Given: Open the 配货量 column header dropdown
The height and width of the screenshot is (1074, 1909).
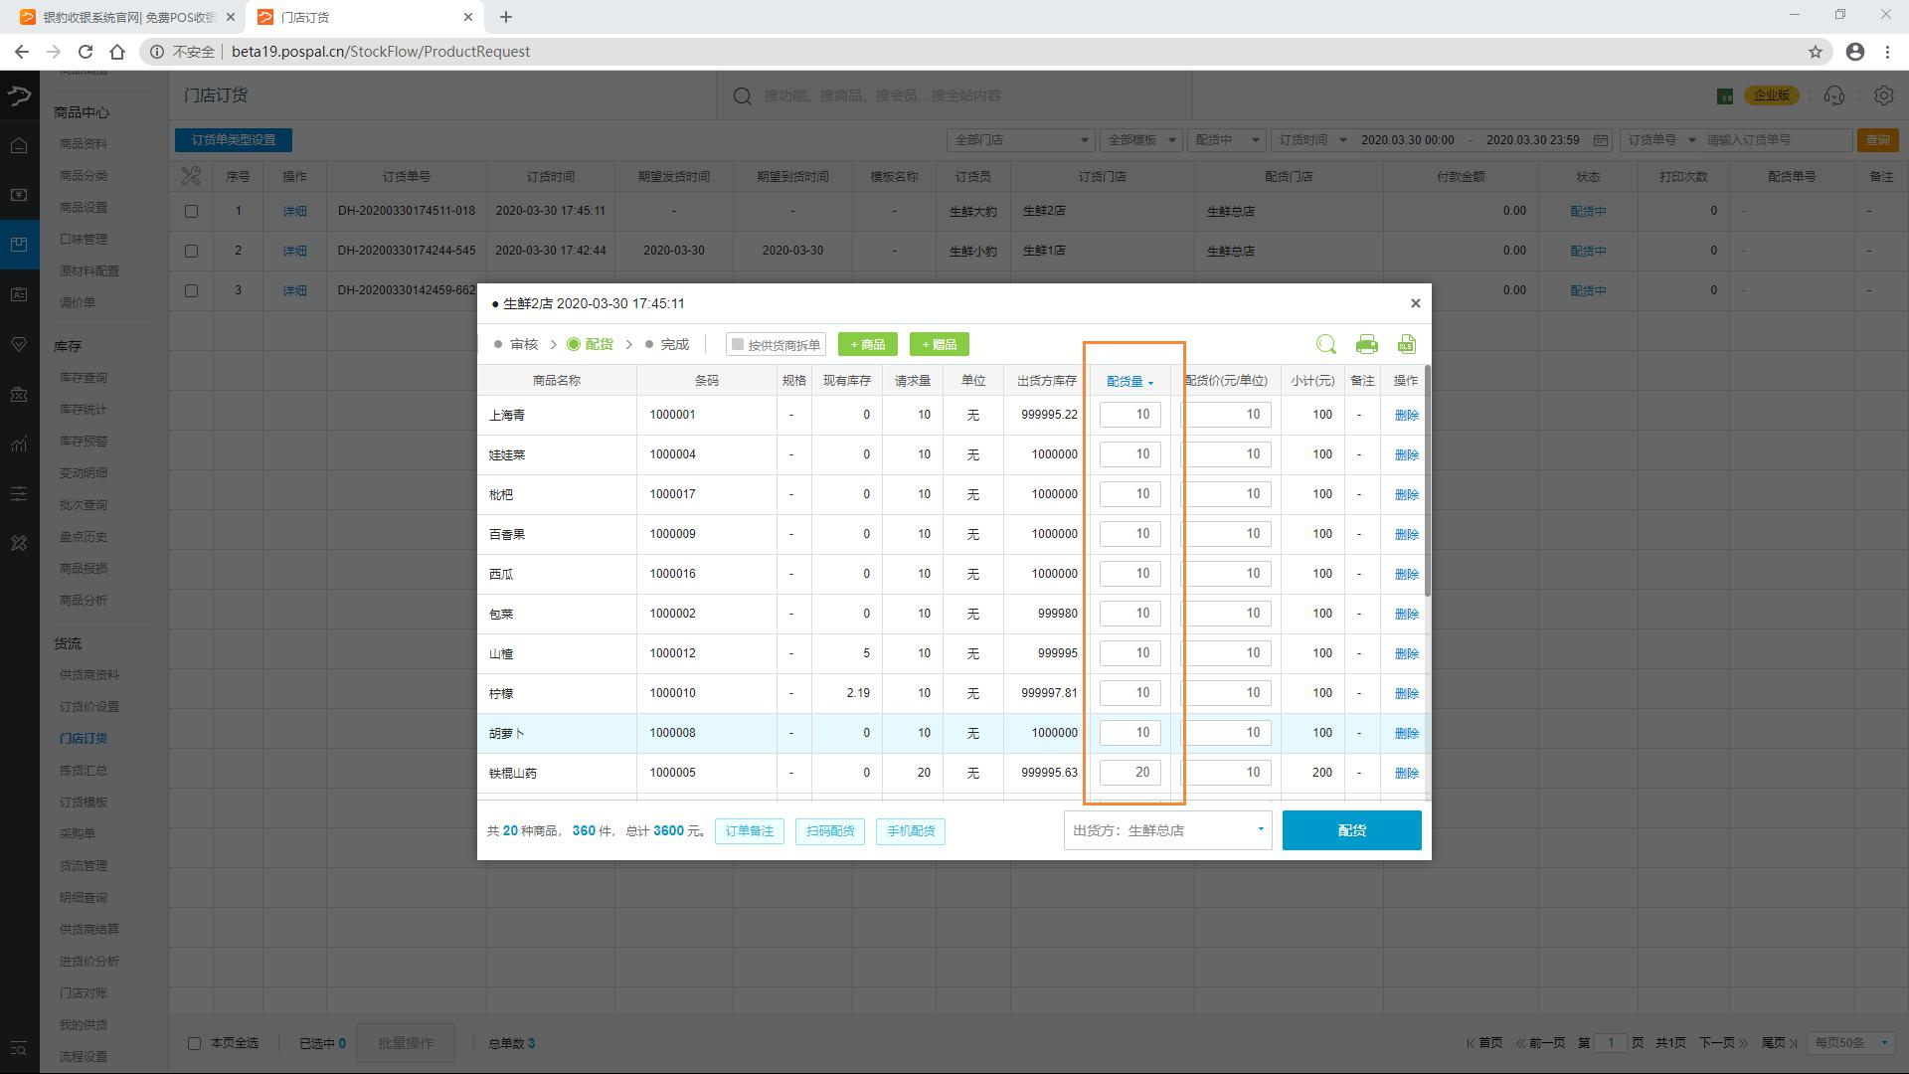Looking at the screenshot, I should click(x=1129, y=381).
